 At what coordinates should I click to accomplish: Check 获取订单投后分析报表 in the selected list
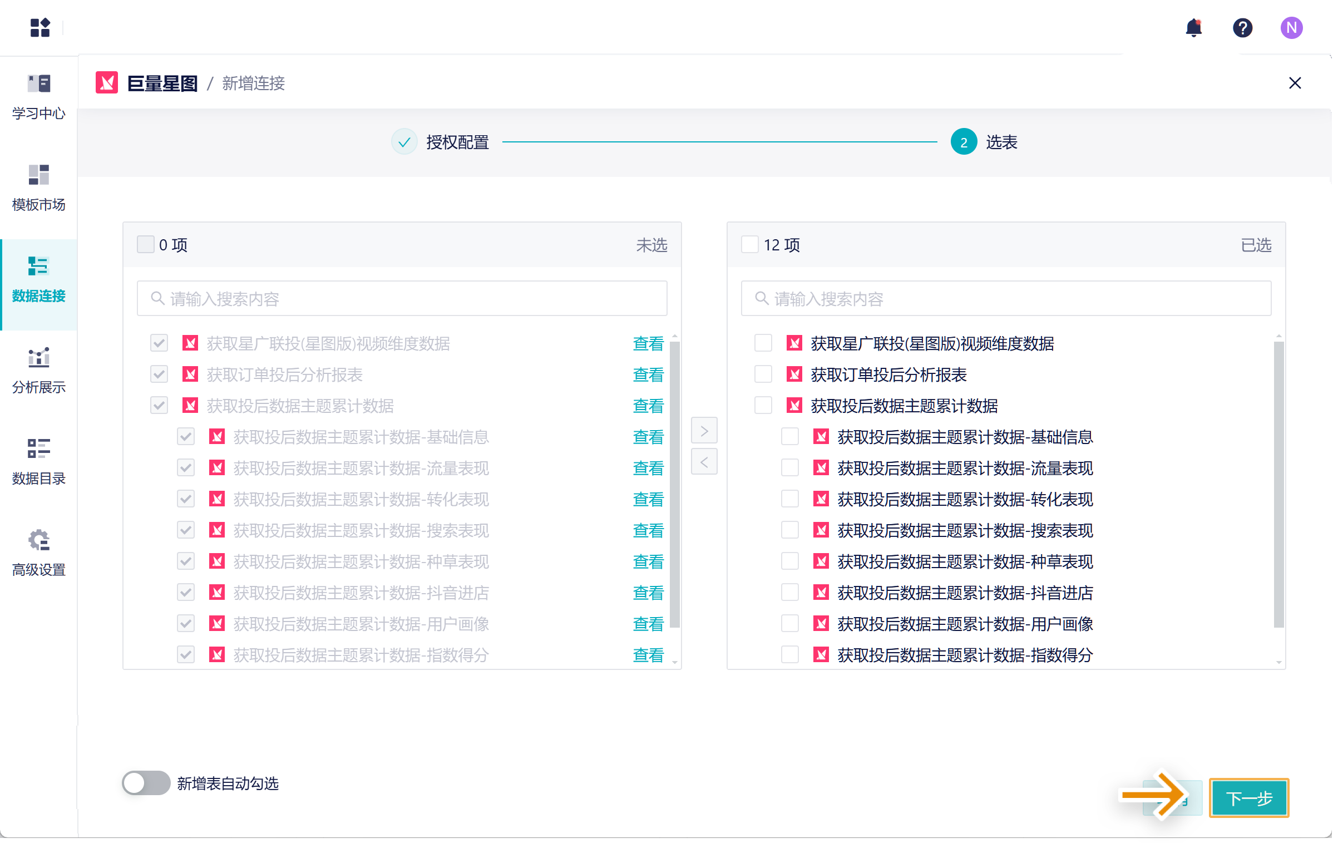click(x=763, y=374)
